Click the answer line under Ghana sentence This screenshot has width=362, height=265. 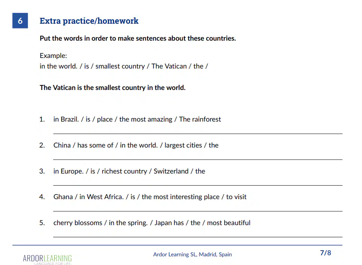(x=198, y=211)
